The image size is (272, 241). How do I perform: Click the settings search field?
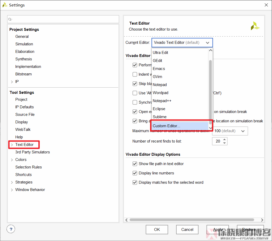[63, 19]
